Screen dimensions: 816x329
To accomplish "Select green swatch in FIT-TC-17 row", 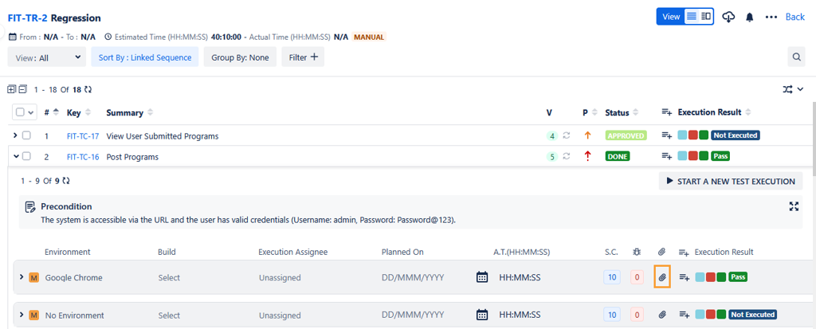I will pyautogui.click(x=704, y=136).
